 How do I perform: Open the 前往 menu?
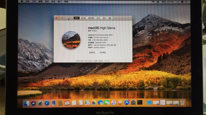tap(53, 2)
